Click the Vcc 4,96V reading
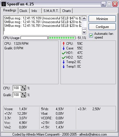Image resolution: width=119 pixels, height=137 pixels. pyautogui.click(x=16, y=123)
